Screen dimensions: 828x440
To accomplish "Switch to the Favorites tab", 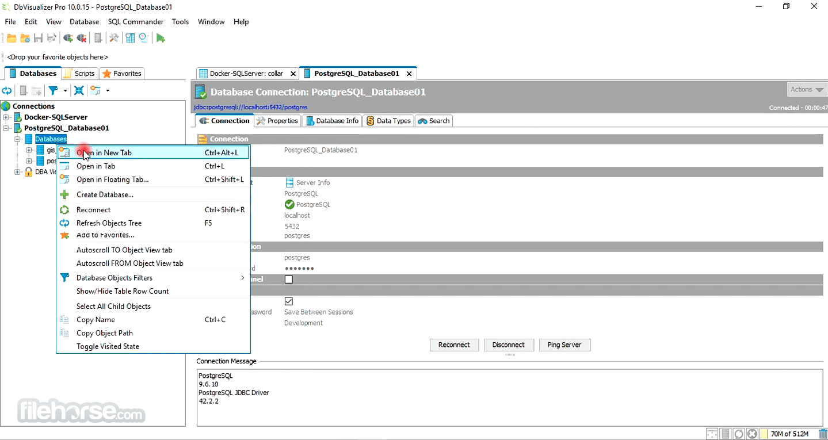I will [x=122, y=74].
